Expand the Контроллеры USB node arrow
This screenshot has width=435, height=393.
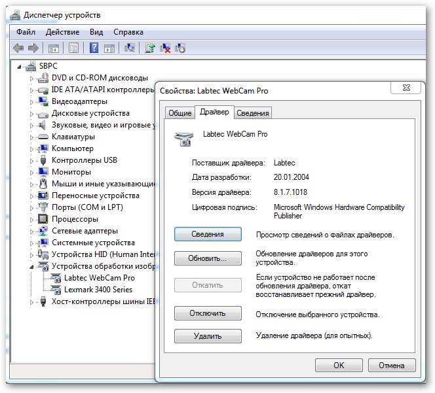coord(31,161)
